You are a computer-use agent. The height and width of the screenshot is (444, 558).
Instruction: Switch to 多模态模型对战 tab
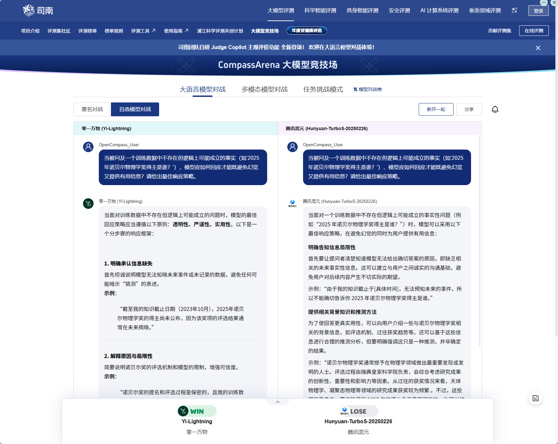265,89
